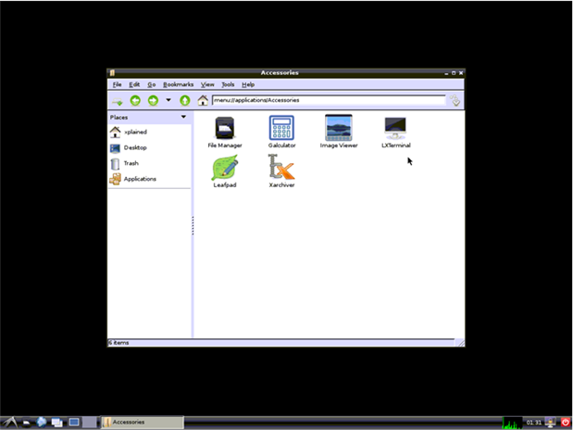Open the Tools menu
Viewport: 573px width, 430px height.
point(228,84)
